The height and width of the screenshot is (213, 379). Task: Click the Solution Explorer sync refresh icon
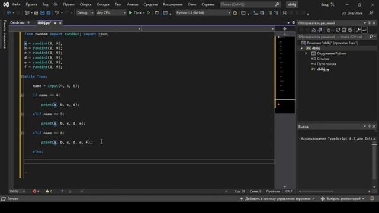pos(338,30)
